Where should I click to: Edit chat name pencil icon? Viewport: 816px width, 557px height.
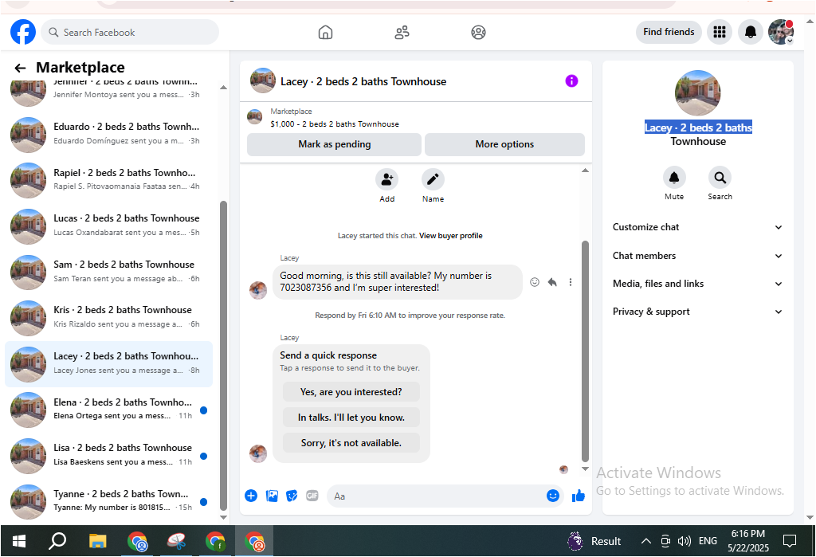pos(433,180)
